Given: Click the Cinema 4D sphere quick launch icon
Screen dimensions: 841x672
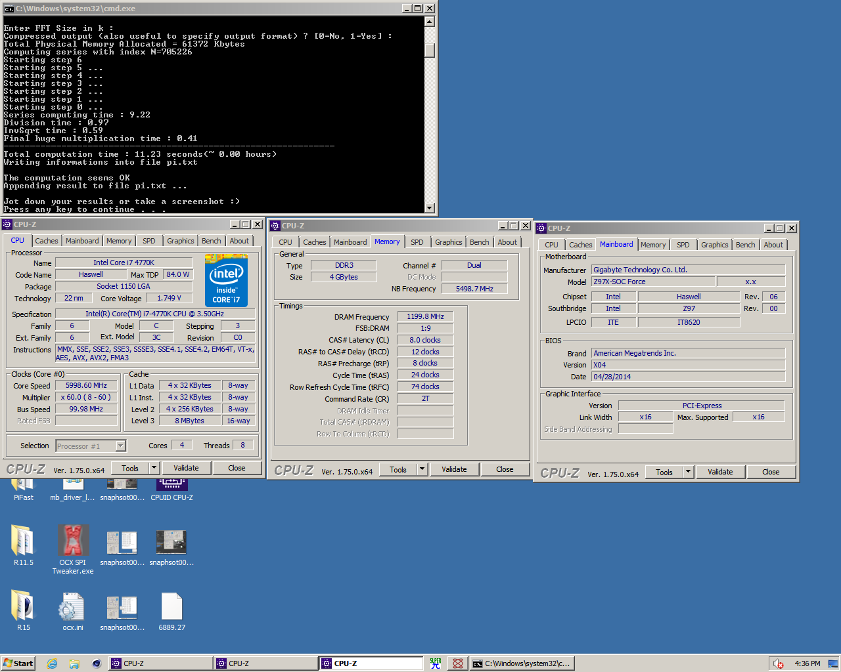Looking at the screenshot, I should pos(97,663).
